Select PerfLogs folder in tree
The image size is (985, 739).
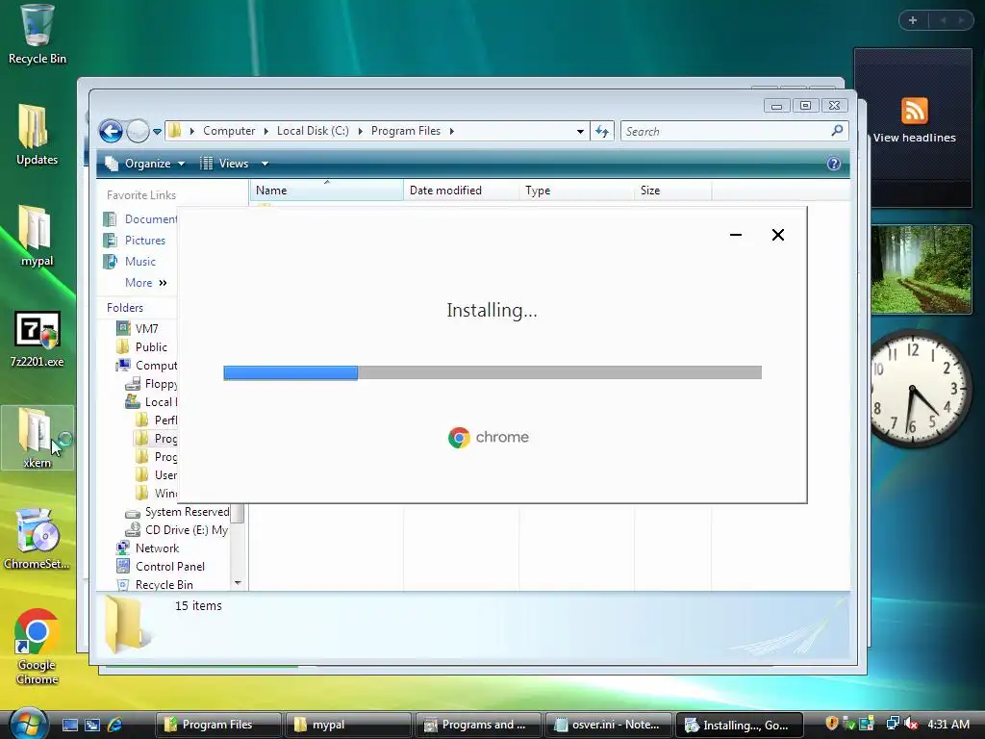[157, 420]
